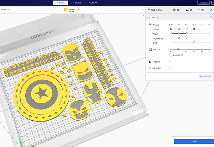Enable the Gradual infill checkbox
This screenshot has height=147, width=214.
171,55
